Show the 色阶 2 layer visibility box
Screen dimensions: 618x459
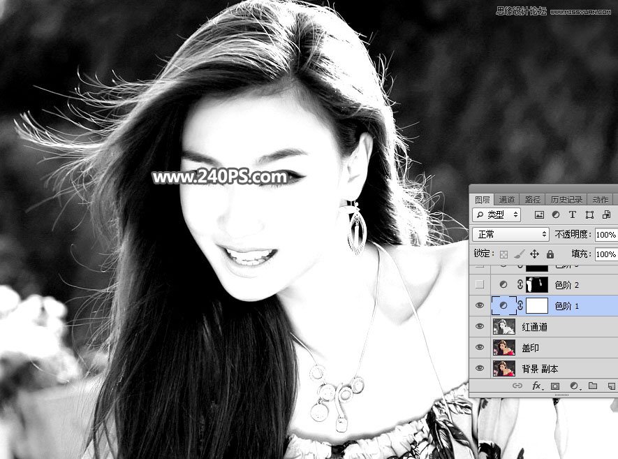[480, 284]
